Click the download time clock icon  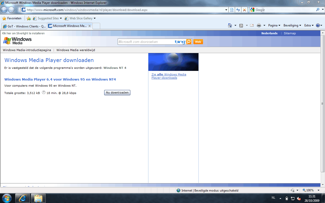coord(43,92)
